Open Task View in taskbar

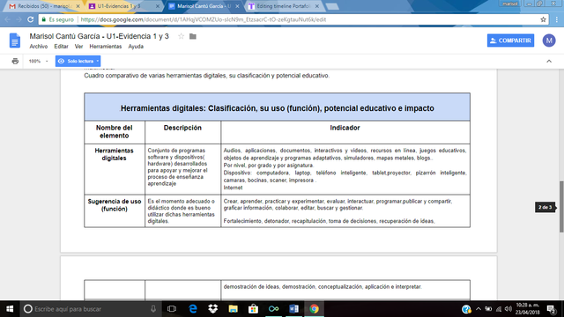pyautogui.click(x=172, y=309)
